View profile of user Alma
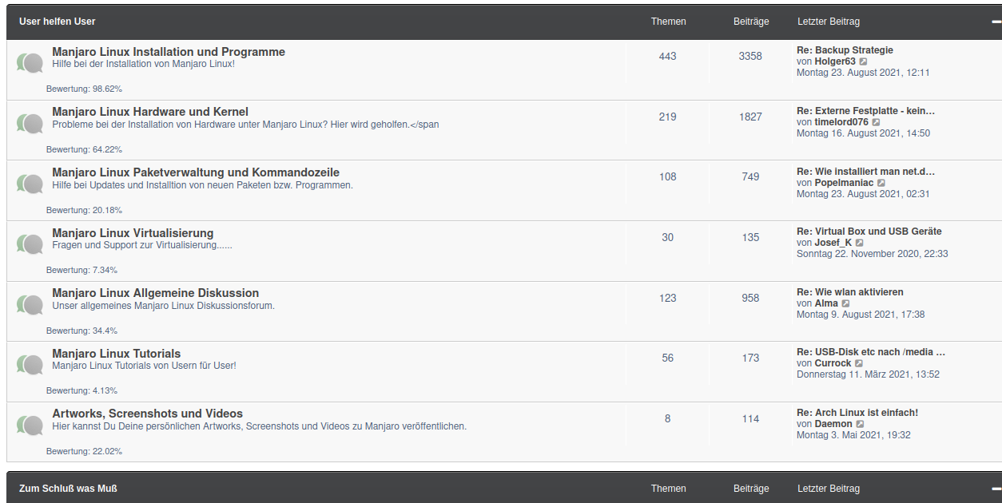The height and width of the screenshot is (503, 1002). 826,303
